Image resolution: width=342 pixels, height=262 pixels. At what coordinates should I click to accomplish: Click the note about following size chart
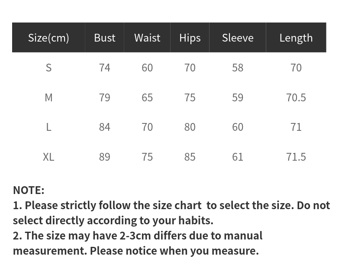(171, 213)
